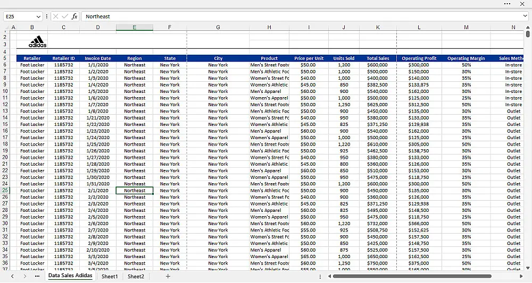Select column E header

(135, 28)
